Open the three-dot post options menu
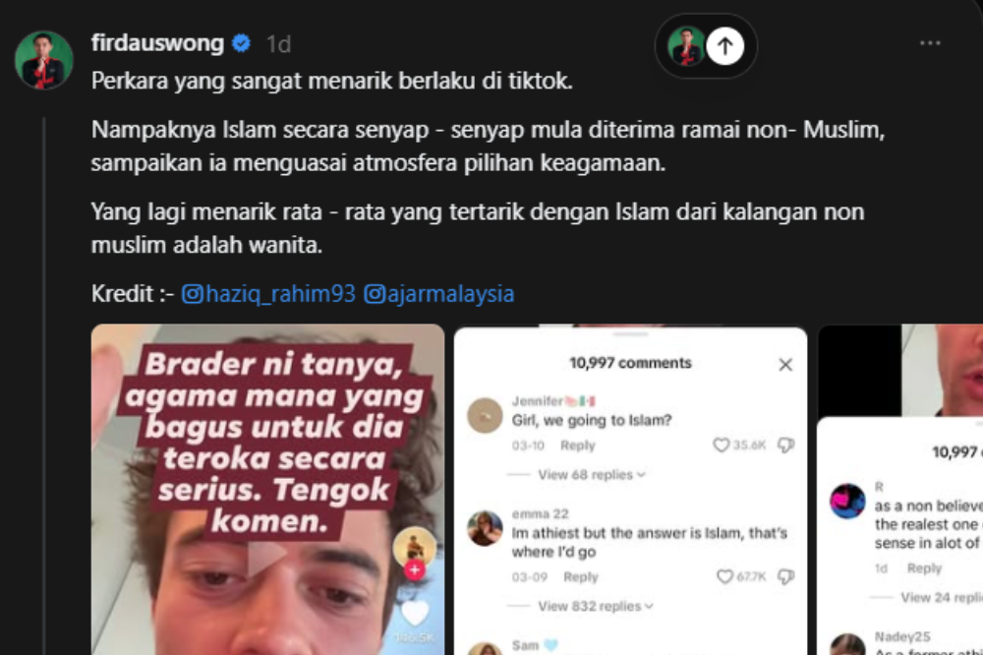The width and height of the screenshot is (983, 655). pos(930,43)
